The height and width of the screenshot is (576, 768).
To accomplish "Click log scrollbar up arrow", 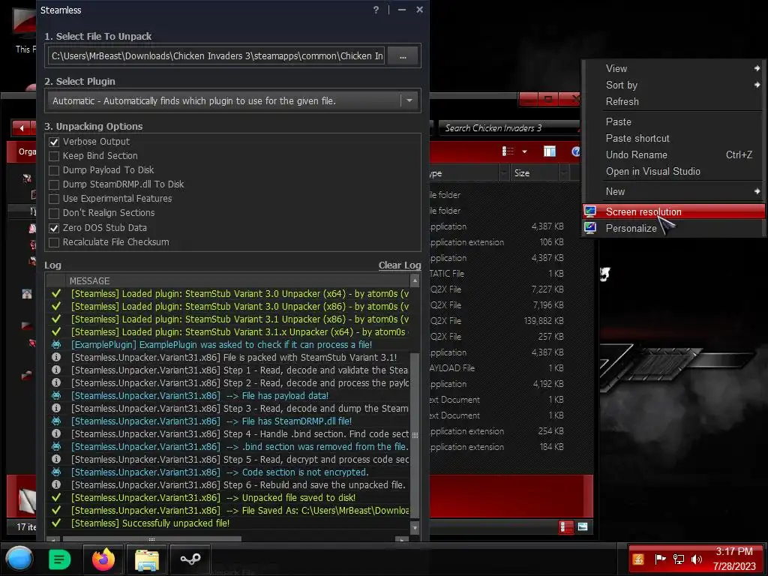I will point(415,280).
